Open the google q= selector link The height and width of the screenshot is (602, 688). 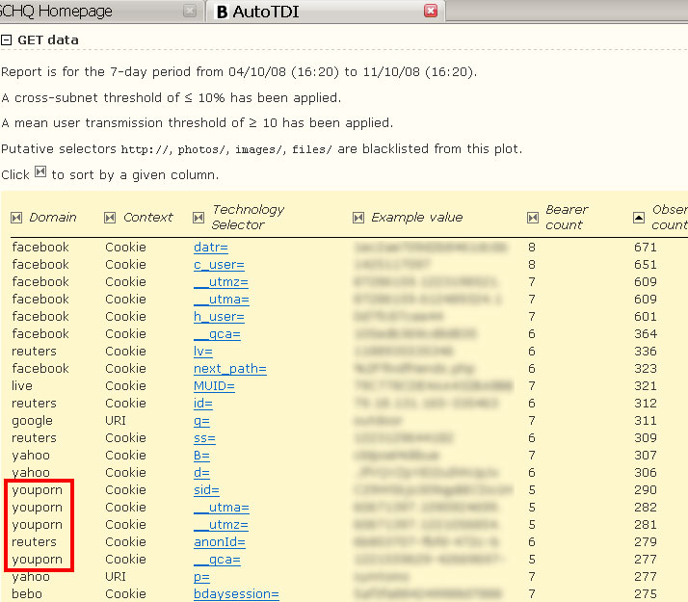click(201, 421)
